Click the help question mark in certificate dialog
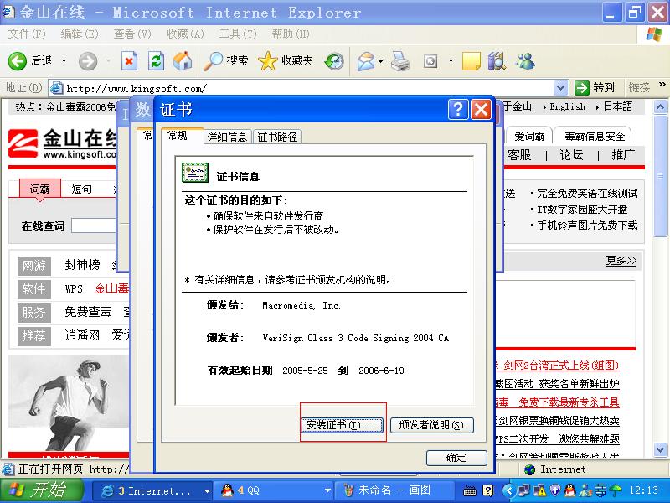 [x=458, y=110]
